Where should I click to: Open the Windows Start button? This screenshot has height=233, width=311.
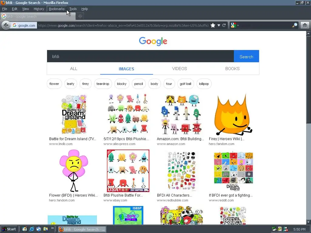9,229
